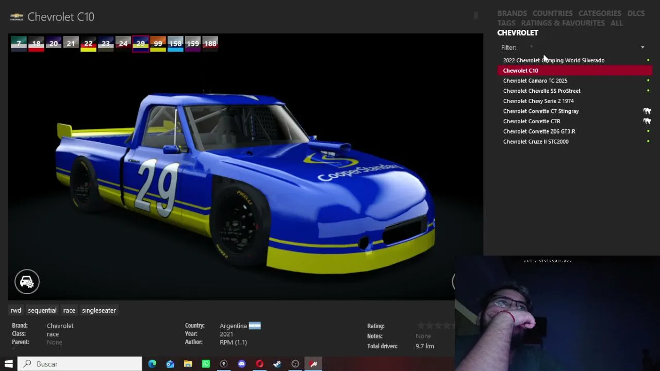Click green dot beside Camping World Silverado

648,60
